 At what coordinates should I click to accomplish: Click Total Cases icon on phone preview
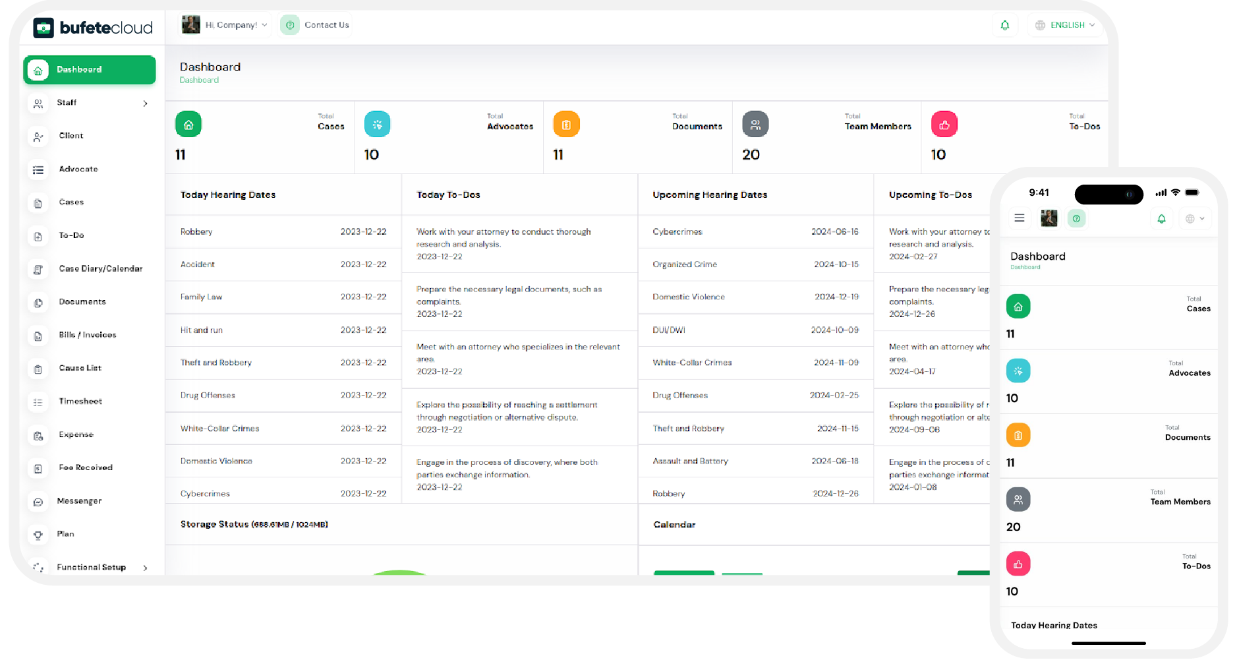pyautogui.click(x=1018, y=307)
